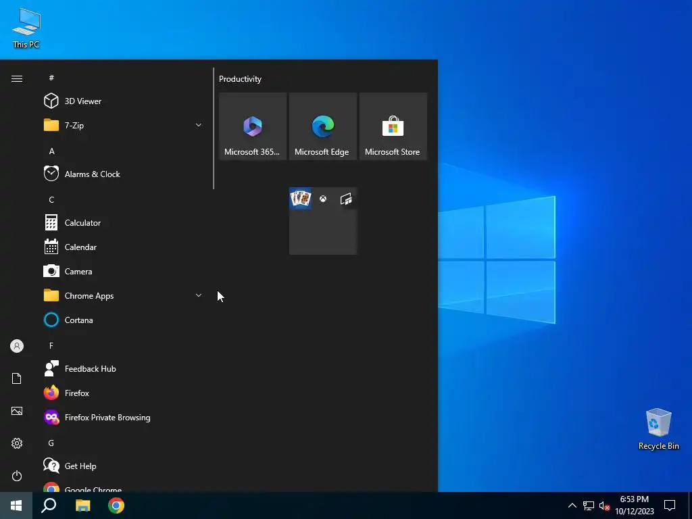This screenshot has height=519, width=692.
Task: Expand the Start menu hamburger button
Action: coord(17,78)
